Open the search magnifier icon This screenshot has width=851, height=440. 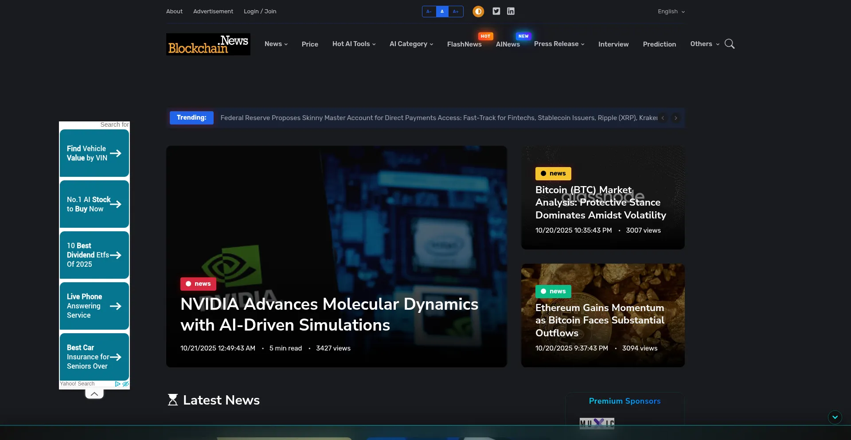729,44
